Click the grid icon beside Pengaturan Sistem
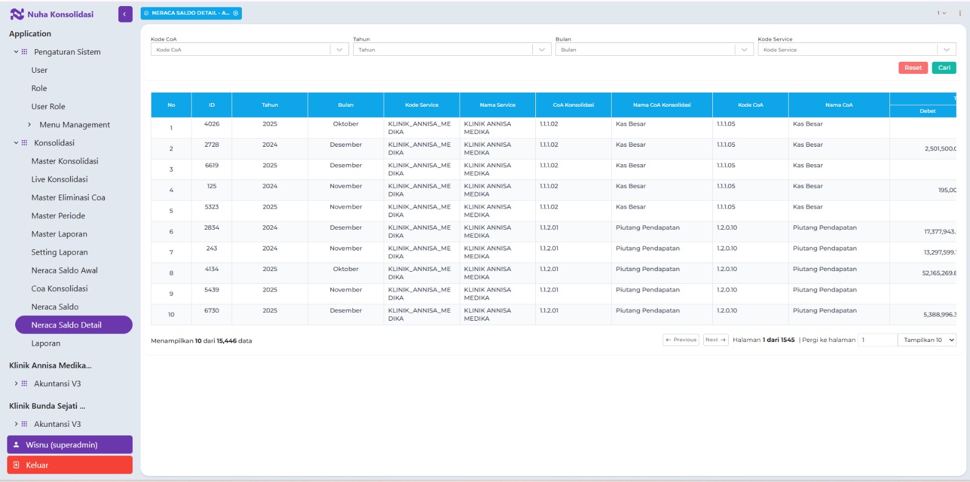The height and width of the screenshot is (482, 970). [x=24, y=52]
